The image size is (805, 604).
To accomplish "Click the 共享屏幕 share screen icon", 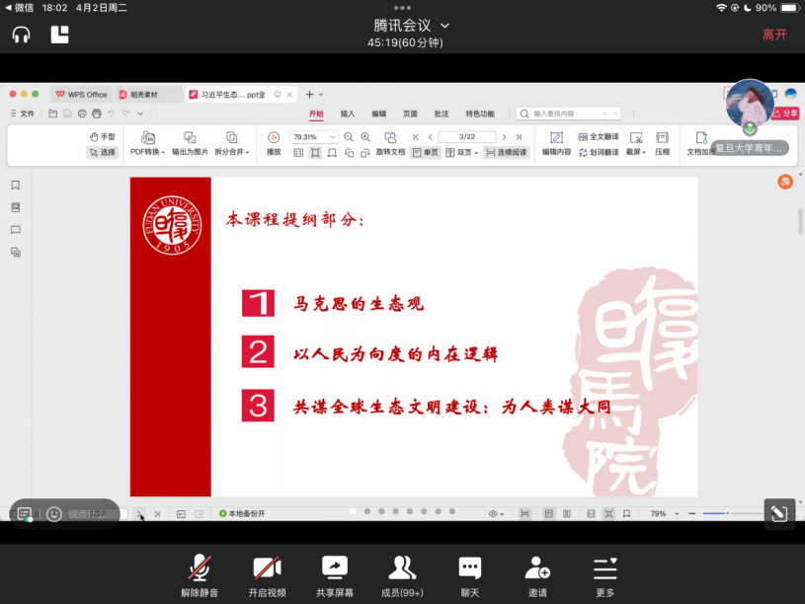I will point(335,575).
